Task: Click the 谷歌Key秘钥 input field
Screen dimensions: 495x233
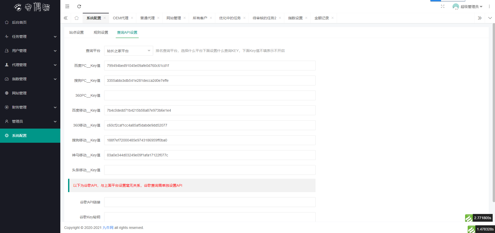Action: pyautogui.click(x=210, y=217)
